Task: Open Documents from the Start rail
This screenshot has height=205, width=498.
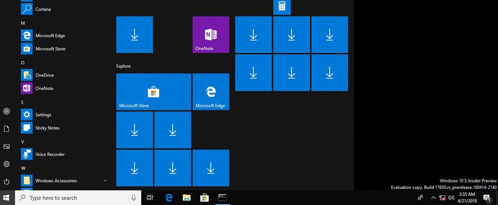Action: [x=6, y=129]
